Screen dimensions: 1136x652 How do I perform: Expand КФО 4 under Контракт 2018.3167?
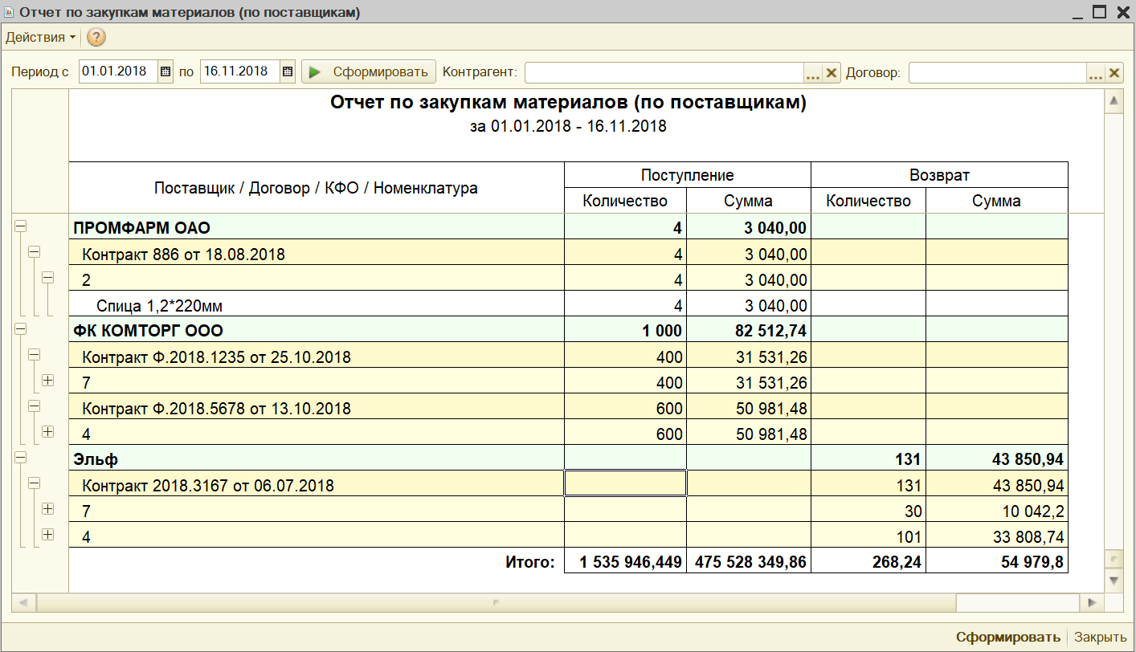point(47,535)
